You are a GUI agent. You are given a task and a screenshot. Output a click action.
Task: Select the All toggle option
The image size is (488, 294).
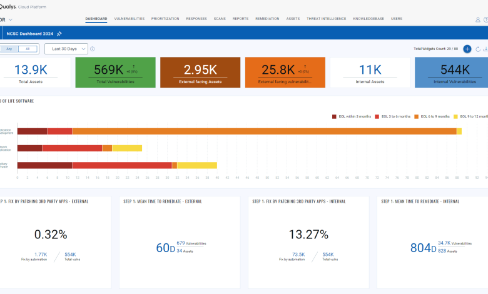click(28, 49)
